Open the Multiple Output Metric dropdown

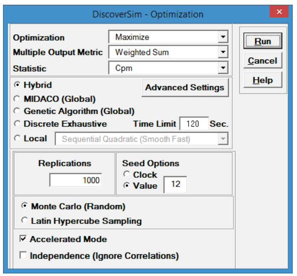[x=223, y=53]
